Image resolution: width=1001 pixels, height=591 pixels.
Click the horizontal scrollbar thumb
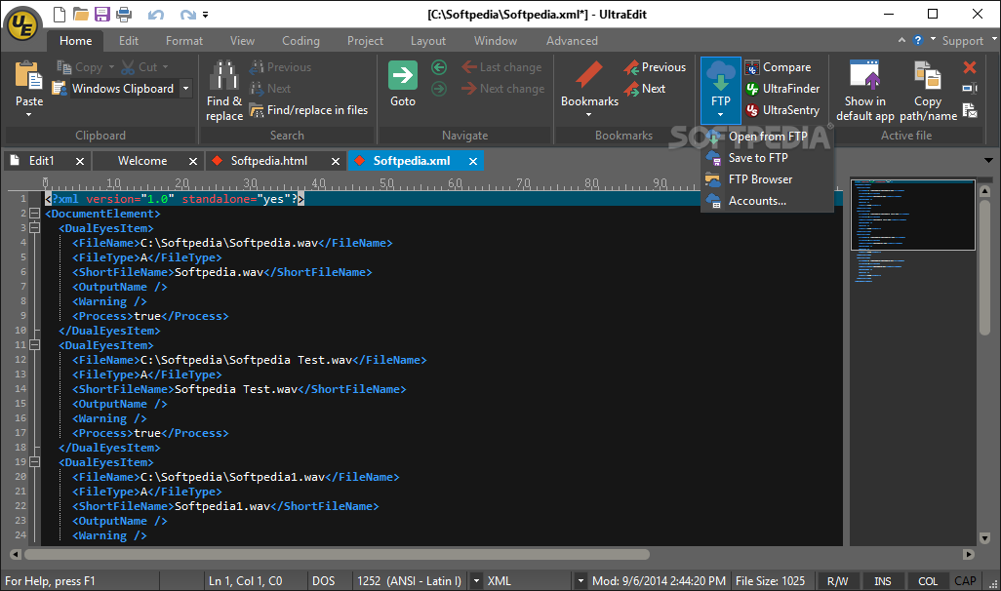[x=337, y=555]
